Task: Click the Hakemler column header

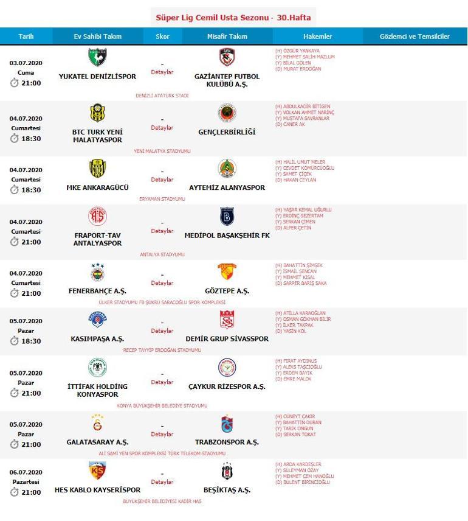Action: tap(318, 37)
